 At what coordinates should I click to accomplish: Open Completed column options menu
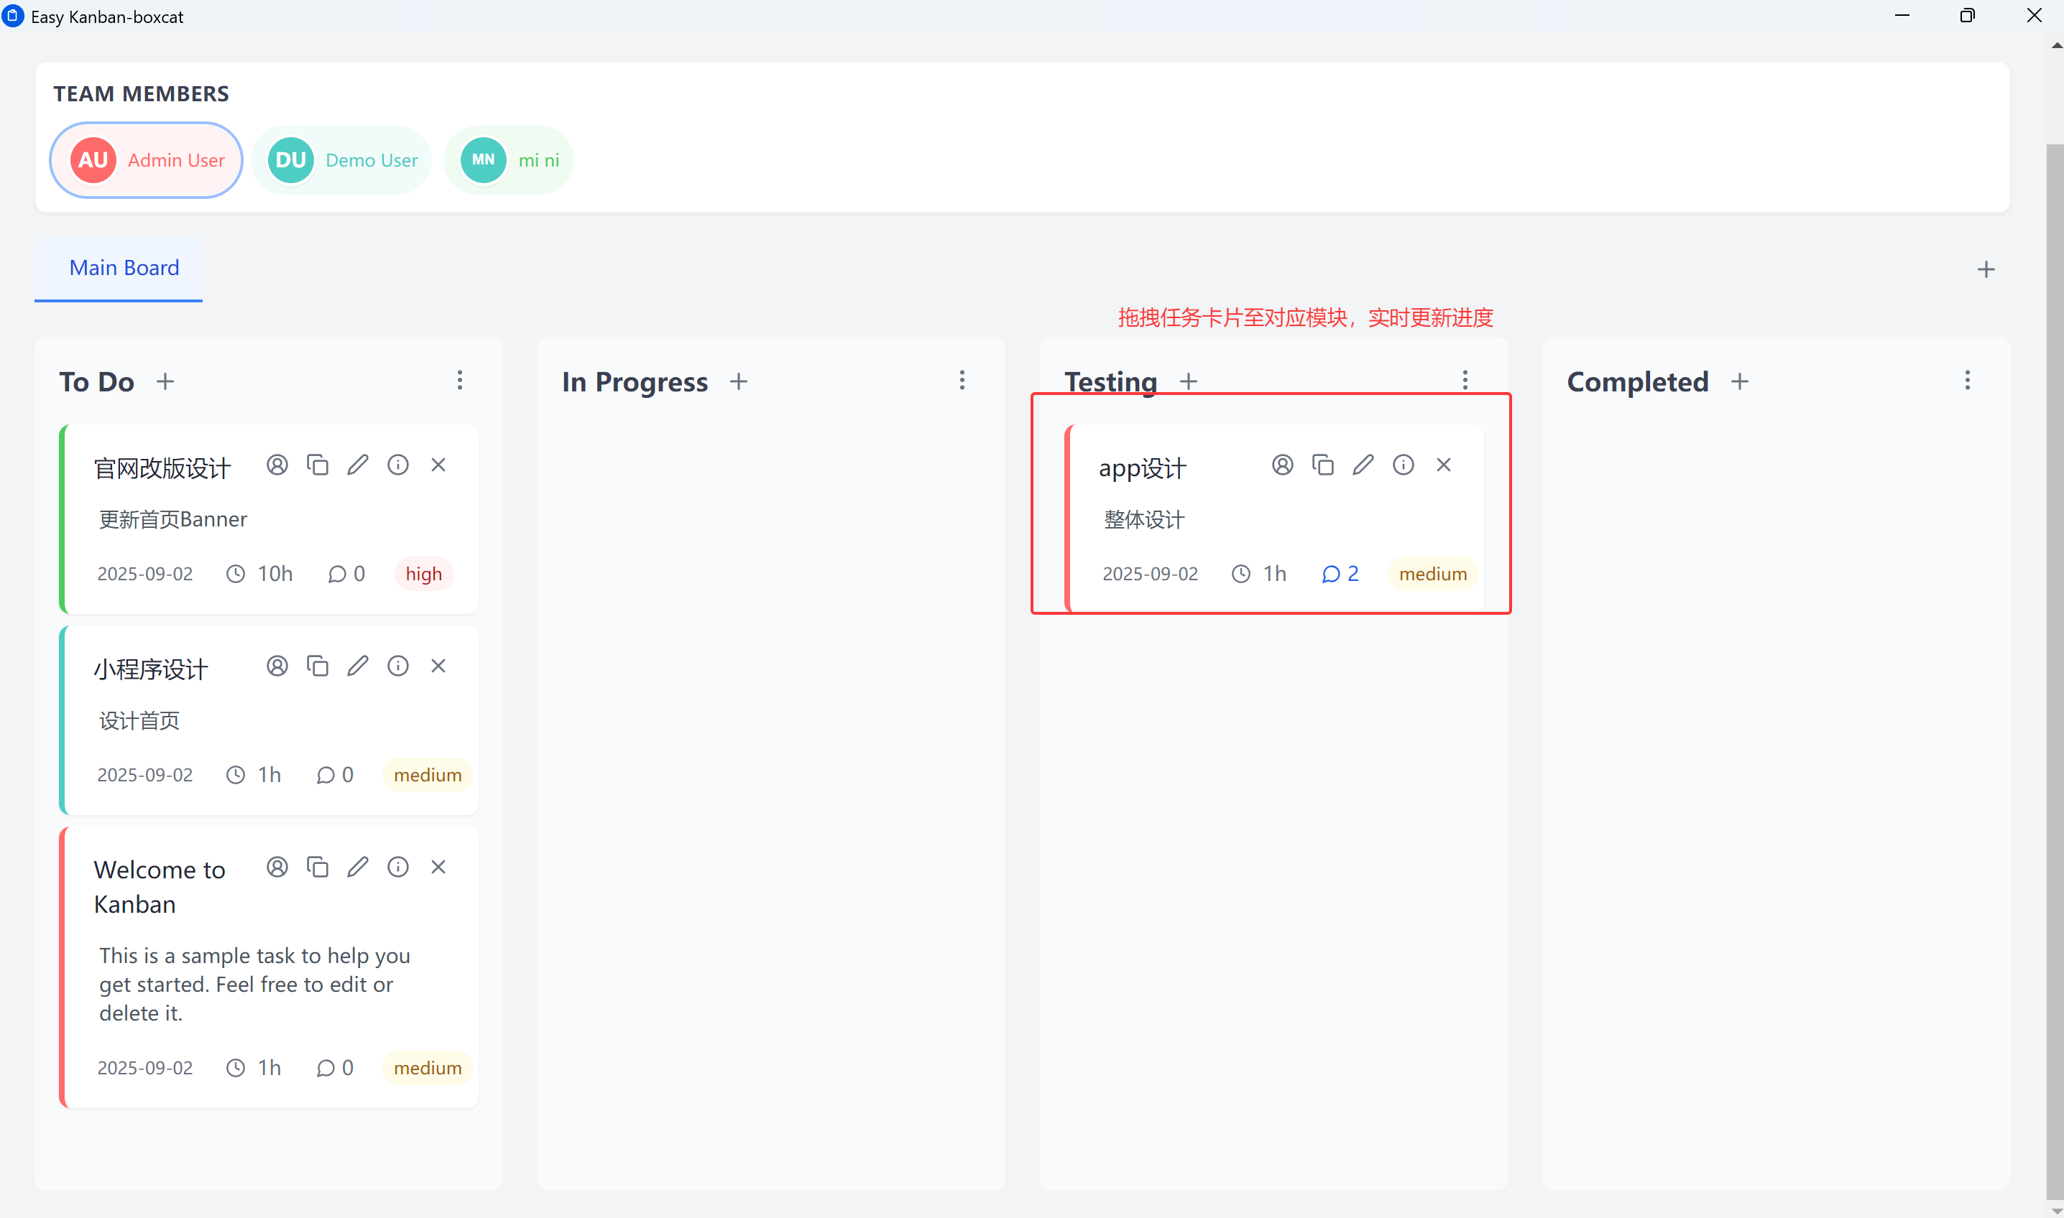tap(1968, 380)
